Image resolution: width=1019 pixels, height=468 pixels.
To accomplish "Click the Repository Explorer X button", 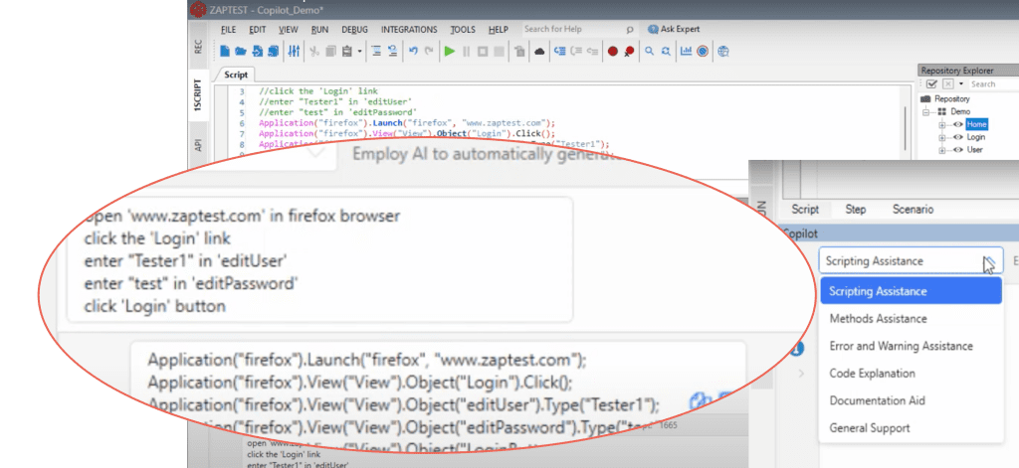I will tap(948, 84).
